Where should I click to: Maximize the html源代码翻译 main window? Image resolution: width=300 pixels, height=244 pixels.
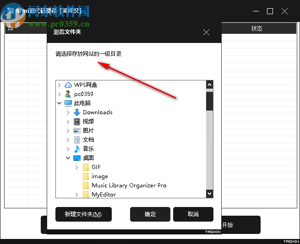[270, 11]
